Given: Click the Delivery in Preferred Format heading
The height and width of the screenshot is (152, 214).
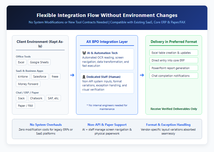Looking at the screenshot, I should pos(174,42).
